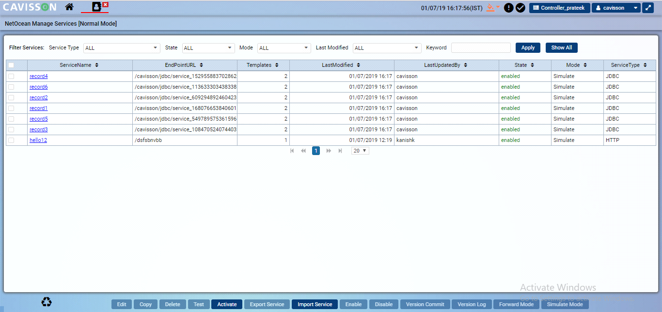Viewport: 662px width, 312px height.
Task: Go to previous page of results
Action: (x=303, y=151)
